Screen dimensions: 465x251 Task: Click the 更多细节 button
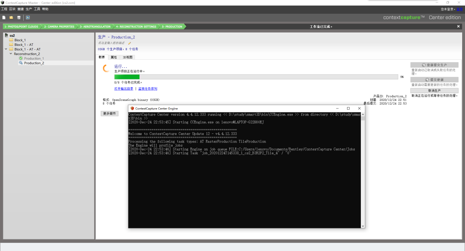(109, 114)
